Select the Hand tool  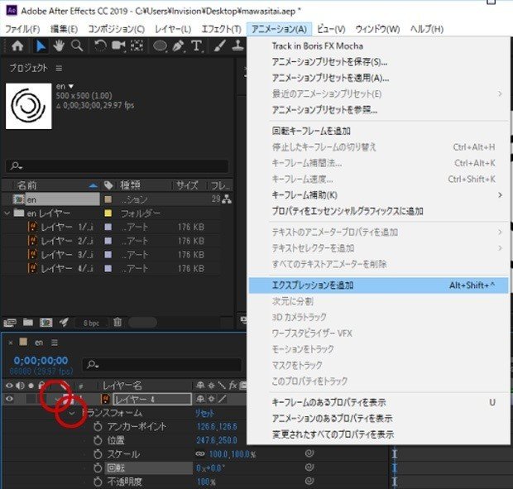coord(59,46)
